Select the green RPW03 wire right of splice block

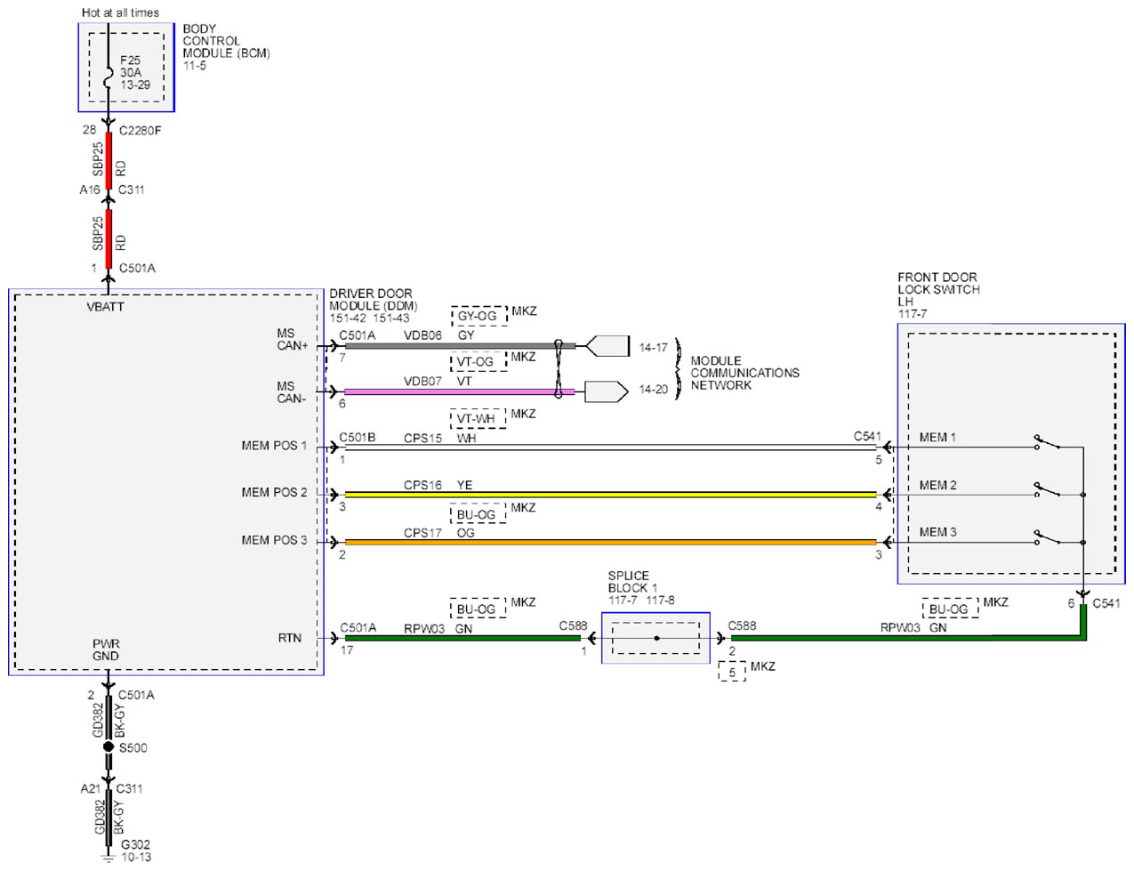point(907,638)
